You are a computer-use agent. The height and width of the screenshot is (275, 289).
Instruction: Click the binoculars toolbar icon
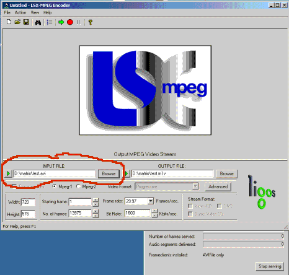click(x=38, y=22)
